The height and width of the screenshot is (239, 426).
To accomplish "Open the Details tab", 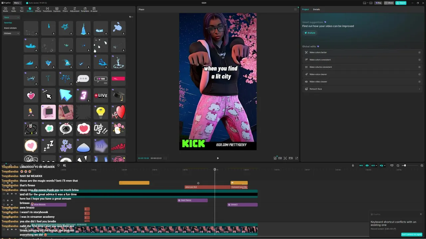I will click(x=316, y=9).
